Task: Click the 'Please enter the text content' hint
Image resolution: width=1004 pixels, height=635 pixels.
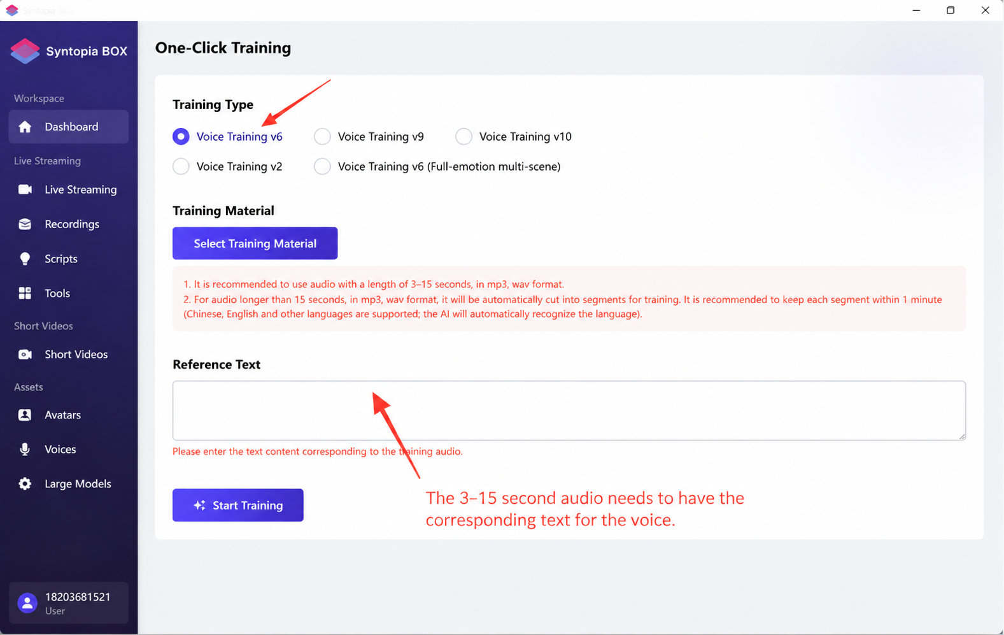Action: tap(318, 452)
